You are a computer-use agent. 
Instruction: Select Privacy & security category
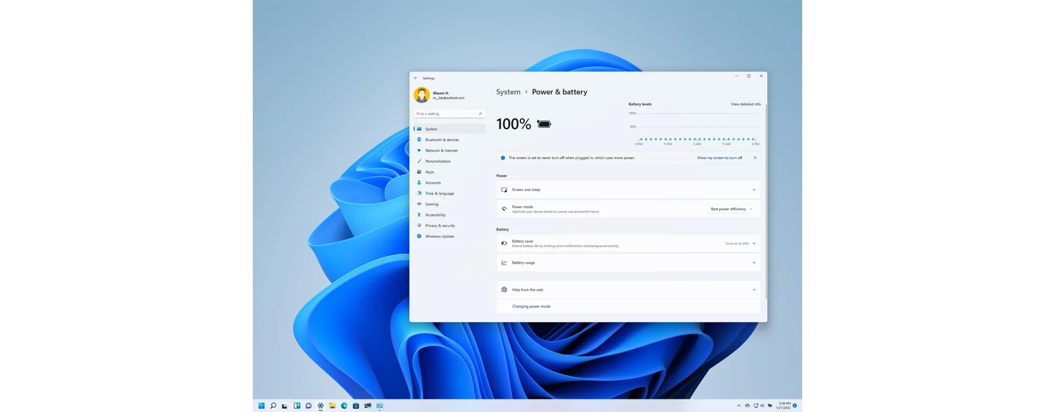click(x=440, y=226)
